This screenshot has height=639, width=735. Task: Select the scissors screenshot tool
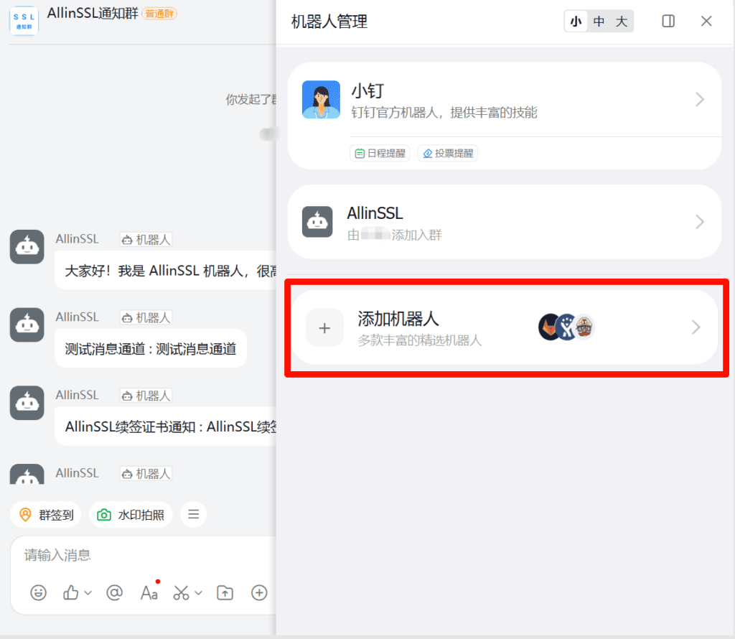coord(181,592)
